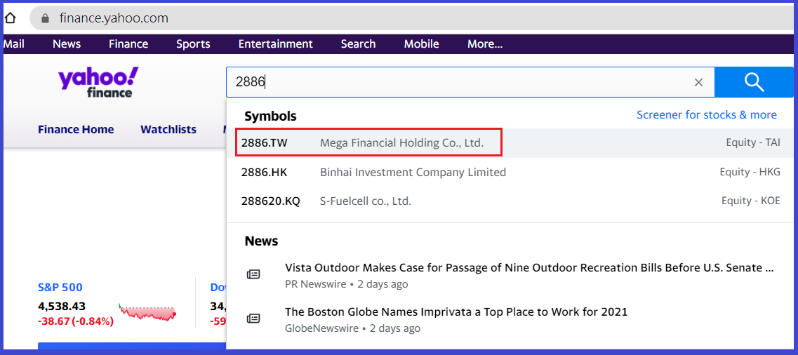Screen dimensions: 798x355
Task: Go to the Finance Home tab
Action: click(x=76, y=130)
